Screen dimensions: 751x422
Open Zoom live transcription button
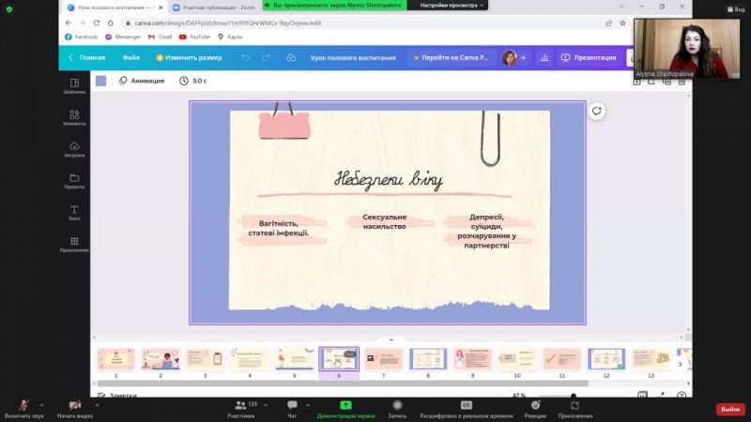(466, 410)
